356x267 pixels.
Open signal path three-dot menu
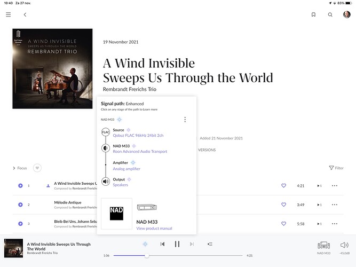(185, 120)
